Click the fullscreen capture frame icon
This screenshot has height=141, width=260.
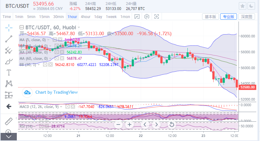(x=157, y=16)
